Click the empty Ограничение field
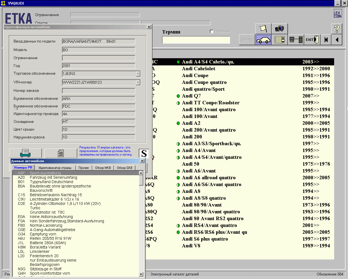Screen dimensions: 348x279 click(x=99, y=58)
